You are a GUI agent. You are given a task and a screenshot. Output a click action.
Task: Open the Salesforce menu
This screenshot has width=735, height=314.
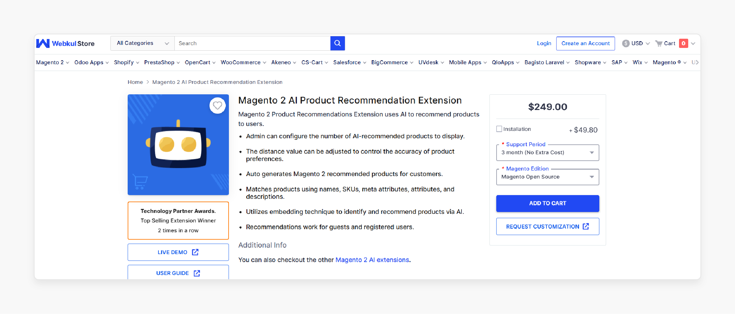pyautogui.click(x=350, y=62)
